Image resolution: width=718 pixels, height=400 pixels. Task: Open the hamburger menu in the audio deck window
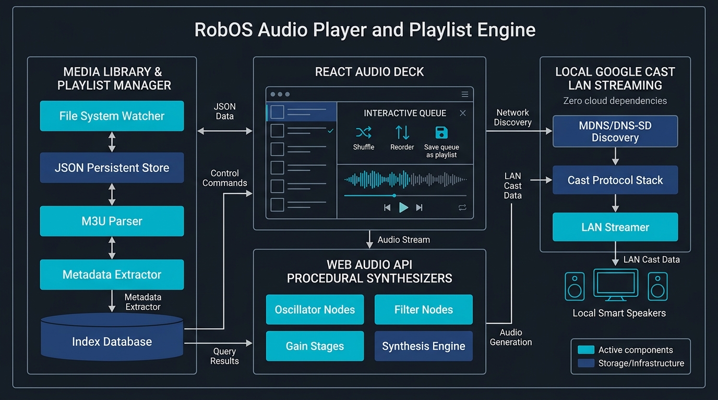pyautogui.click(x=465, y=94)
